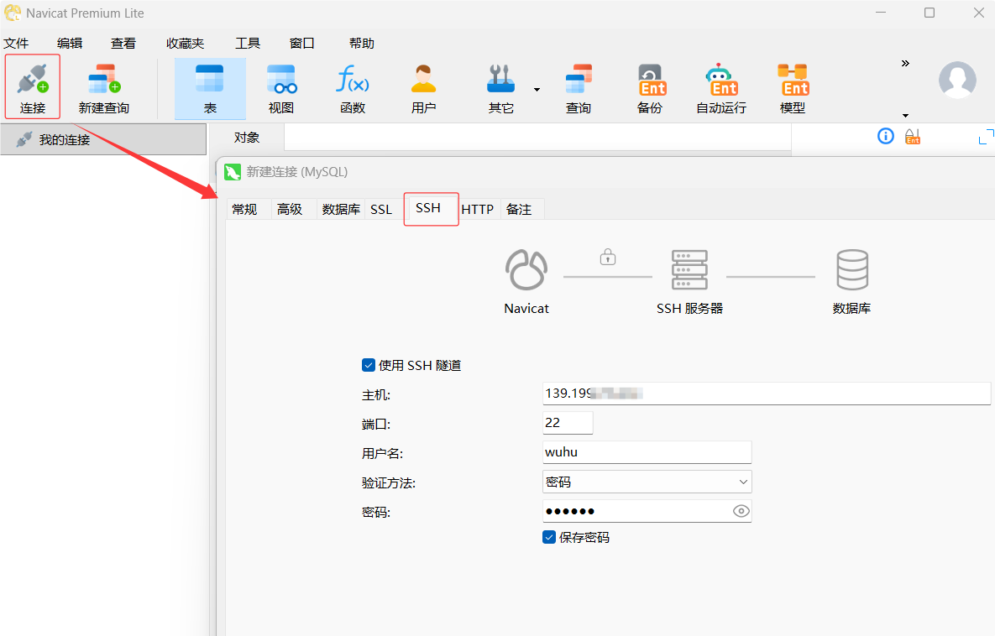Screen dimensions: 995x636
Task: Click the 数据库 database cylinder icon
Action: click(x=852, y=269)
